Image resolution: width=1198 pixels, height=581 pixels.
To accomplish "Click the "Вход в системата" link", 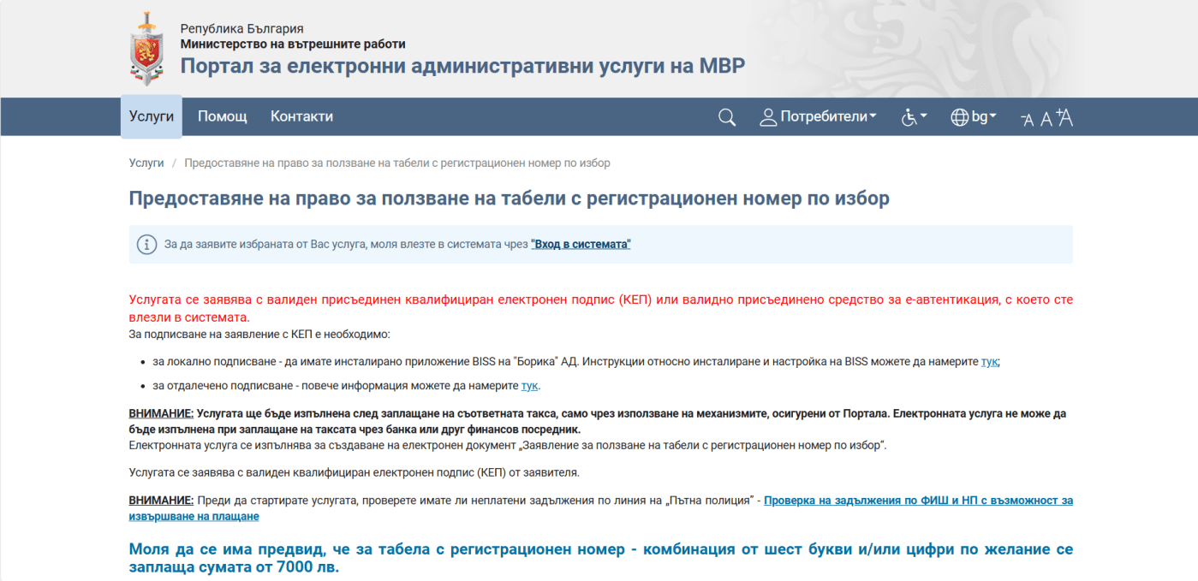I will [x=580, y=244].
